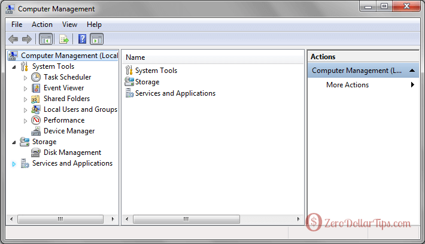Select Computer Management (Local) root icon in tree
Screen dimensions: 425x244
[13, 56]
